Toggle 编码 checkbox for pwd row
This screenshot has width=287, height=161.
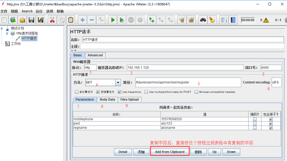pyautogui.click(x=255, y=124)
